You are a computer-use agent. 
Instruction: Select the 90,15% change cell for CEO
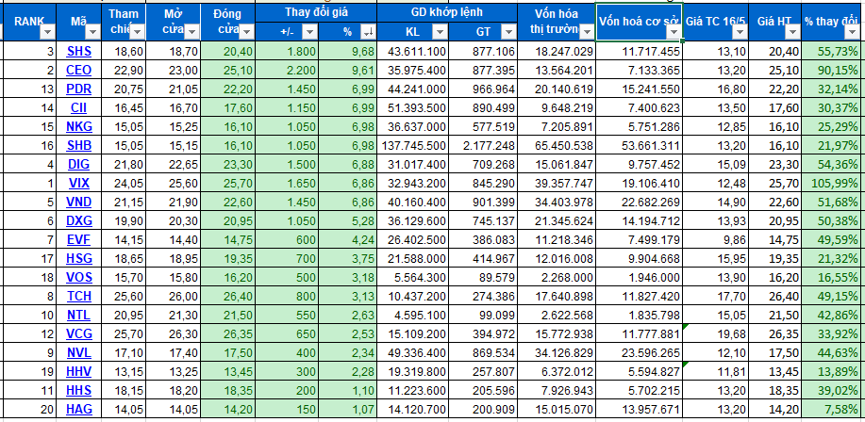click(x=833, y=70)
